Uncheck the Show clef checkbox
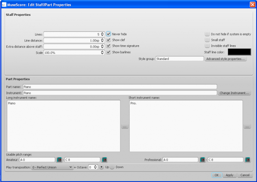257x182 pixels. (x=108, y=40)
